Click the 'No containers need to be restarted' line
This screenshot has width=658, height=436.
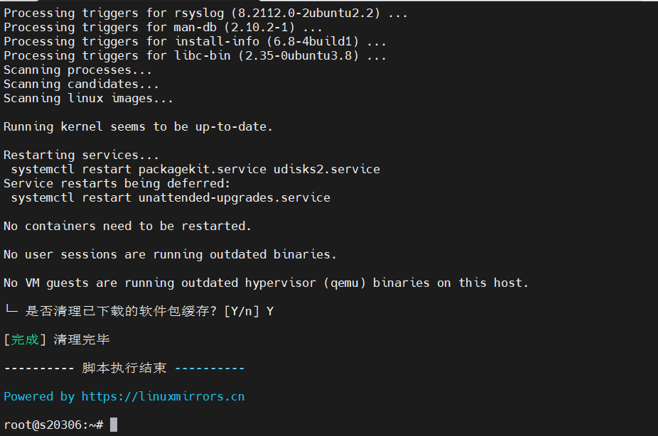127,226
